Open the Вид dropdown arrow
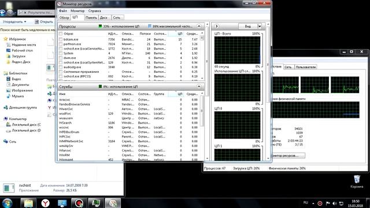The height and width of the screenshot is (208, 370). [x=260, y=26]
